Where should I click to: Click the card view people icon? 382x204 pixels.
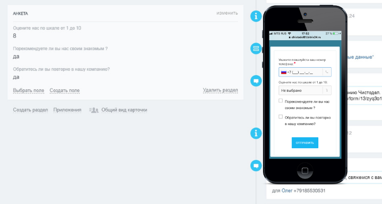coord(94,110)
